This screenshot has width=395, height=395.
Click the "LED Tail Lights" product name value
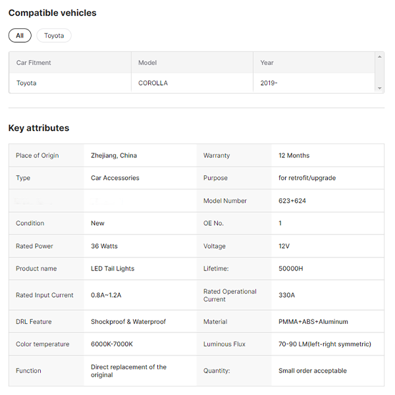[x=113, y=269]
